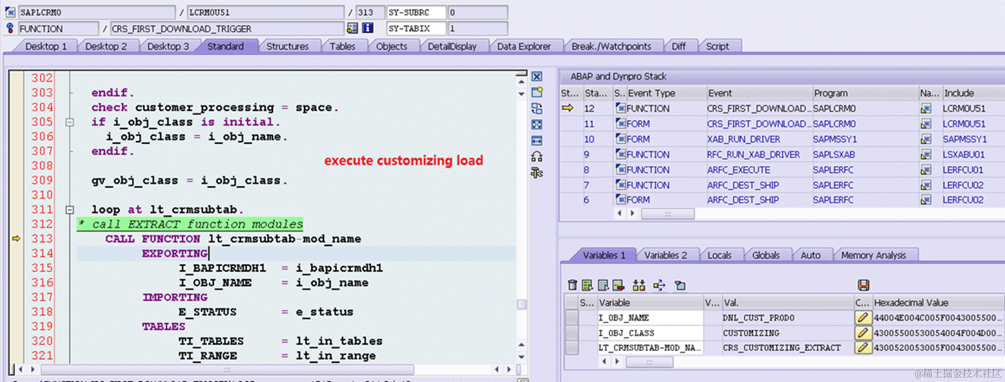This screenshot has height=382, width=1005.
Task: Switch to the Variables 2 tab
Action: point(665,255)
